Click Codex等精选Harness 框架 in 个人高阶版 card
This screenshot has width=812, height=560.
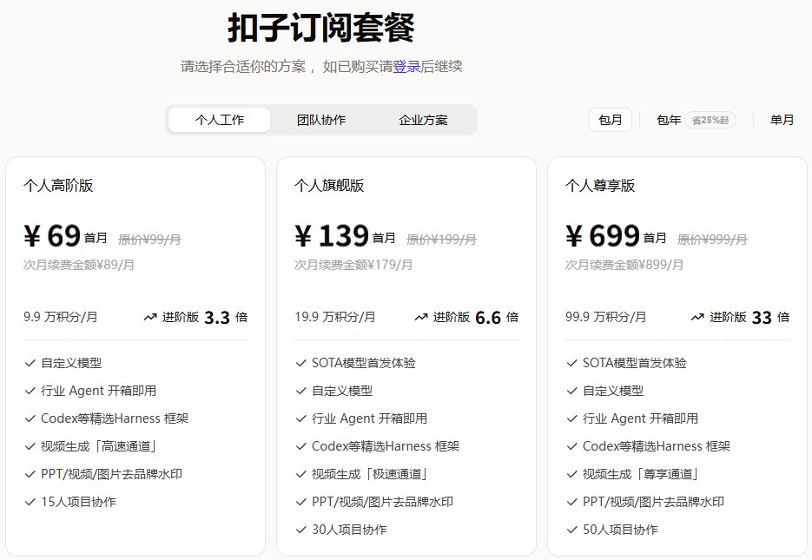click(115, 418)
